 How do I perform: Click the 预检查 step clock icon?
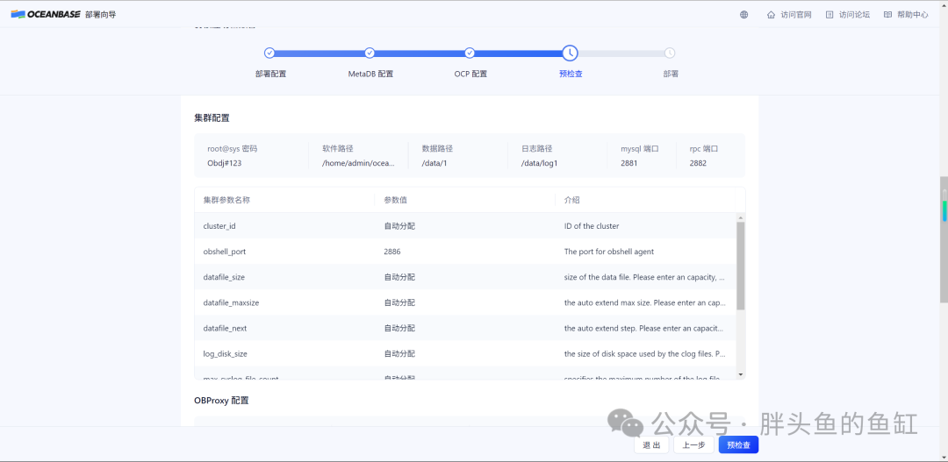click(571, 53)
